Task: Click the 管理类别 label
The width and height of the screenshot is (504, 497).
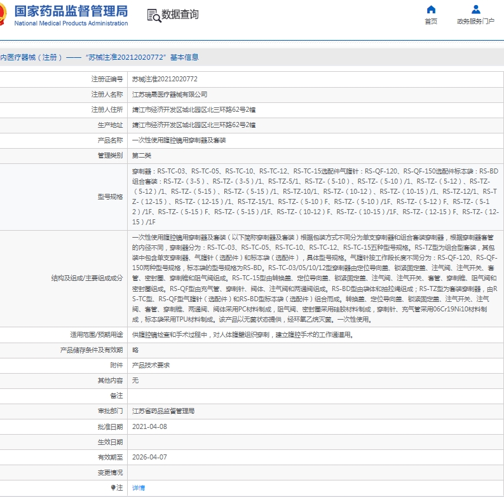Action: coord(110,156)
